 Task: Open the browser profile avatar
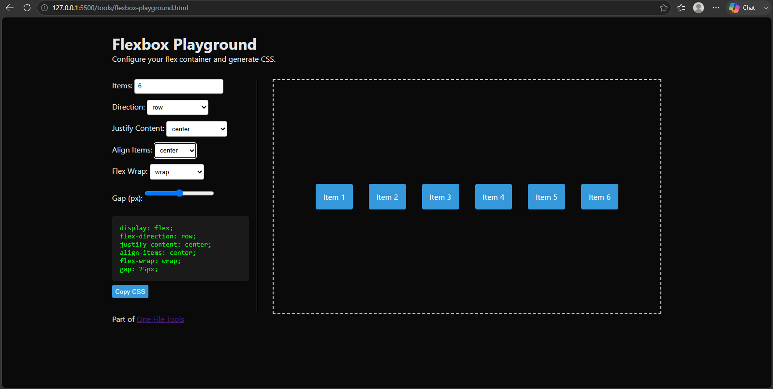point(699,8)
